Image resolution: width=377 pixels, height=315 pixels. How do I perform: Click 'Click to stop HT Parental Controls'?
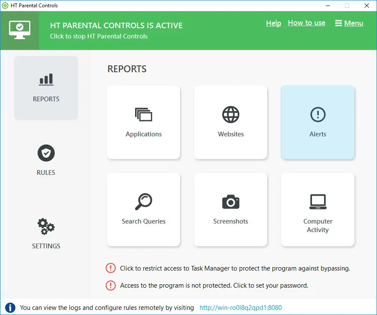(99, 36)
